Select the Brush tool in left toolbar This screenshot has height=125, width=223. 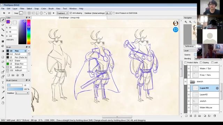click(x=3, y=20)
